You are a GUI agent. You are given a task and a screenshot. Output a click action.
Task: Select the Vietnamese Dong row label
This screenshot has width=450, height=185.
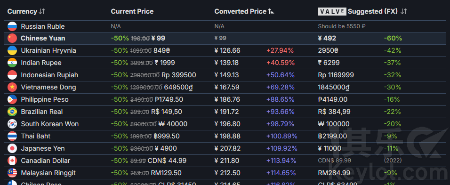[x=48, y=87]
